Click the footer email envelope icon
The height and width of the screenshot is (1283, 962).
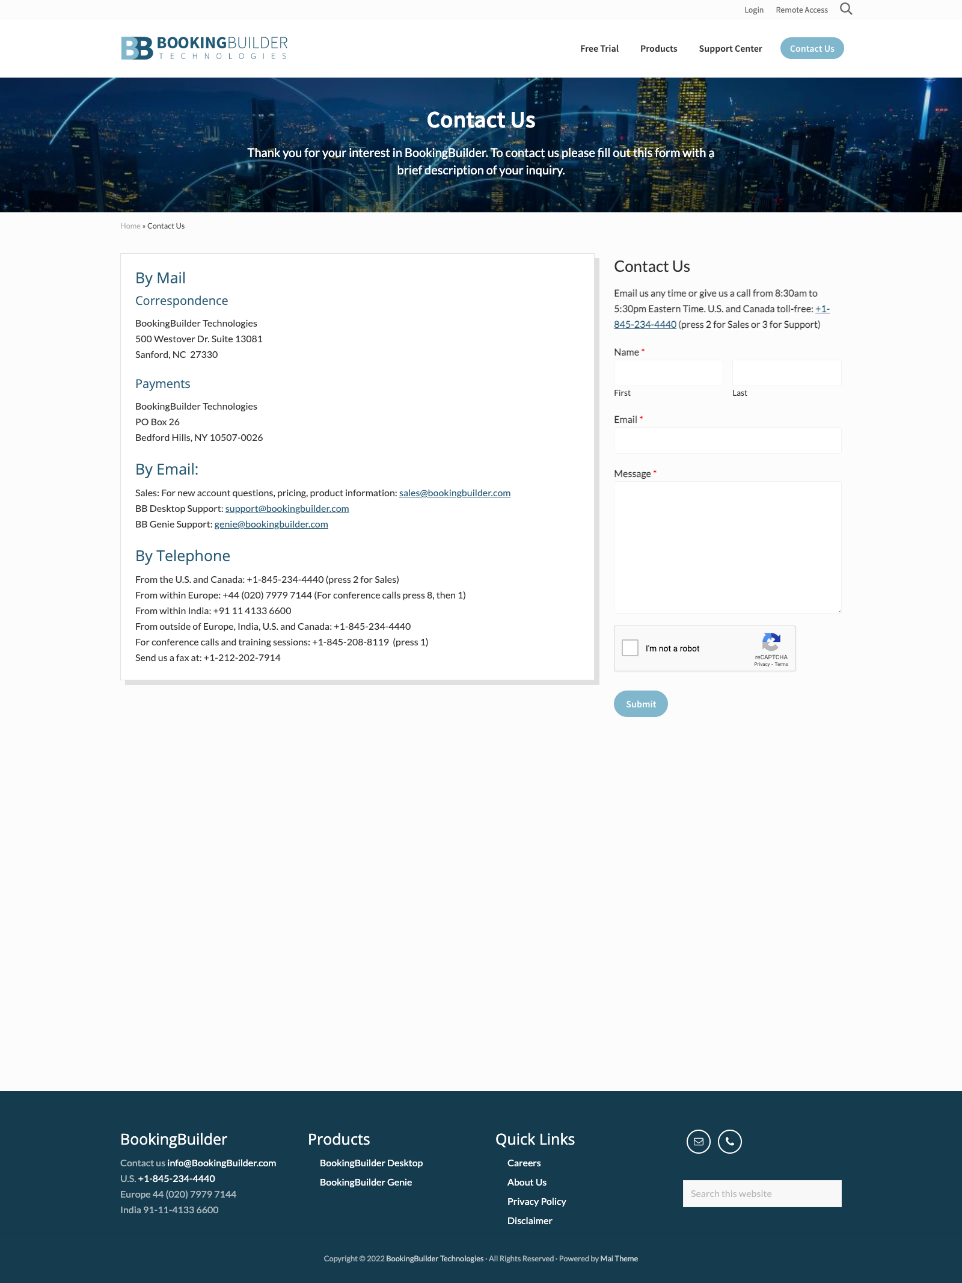(699, 1142)
